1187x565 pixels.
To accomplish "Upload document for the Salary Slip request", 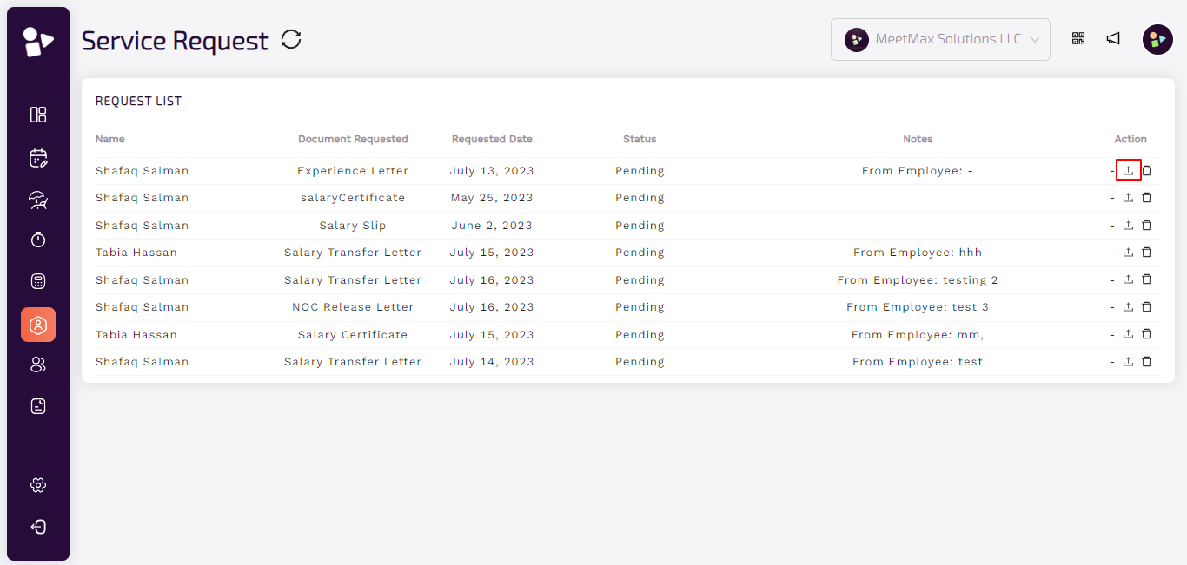I will [1128, 226].
